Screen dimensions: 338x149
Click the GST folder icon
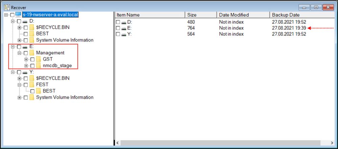tap(39, 59)
